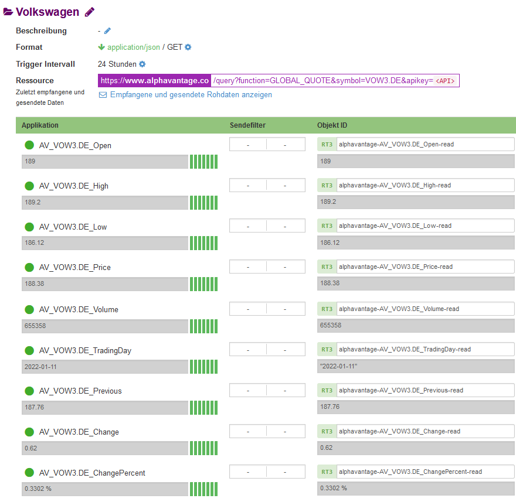
Task: Click RT3 badge of the Volume-read object
Action: click(x=327, y=309)
